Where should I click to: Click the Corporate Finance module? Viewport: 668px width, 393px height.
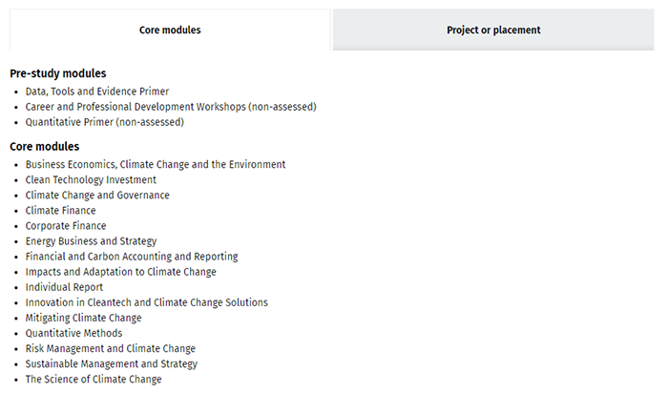coord(66,226)
